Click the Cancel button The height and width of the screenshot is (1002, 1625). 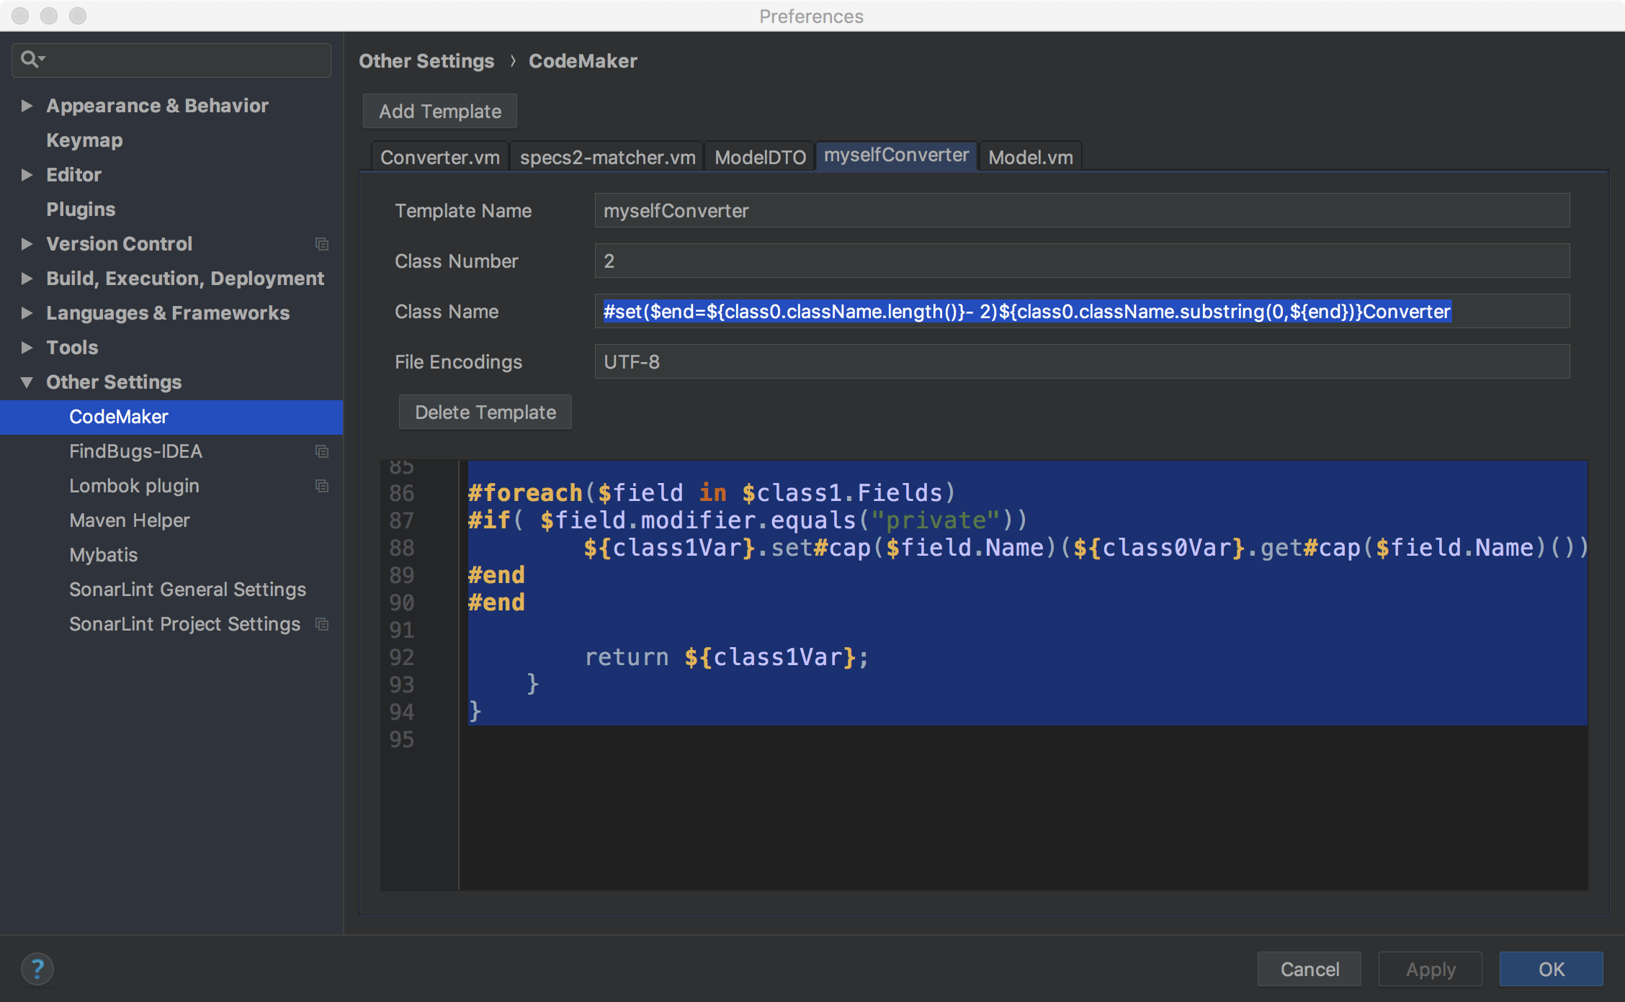(x=1309, y=969)
